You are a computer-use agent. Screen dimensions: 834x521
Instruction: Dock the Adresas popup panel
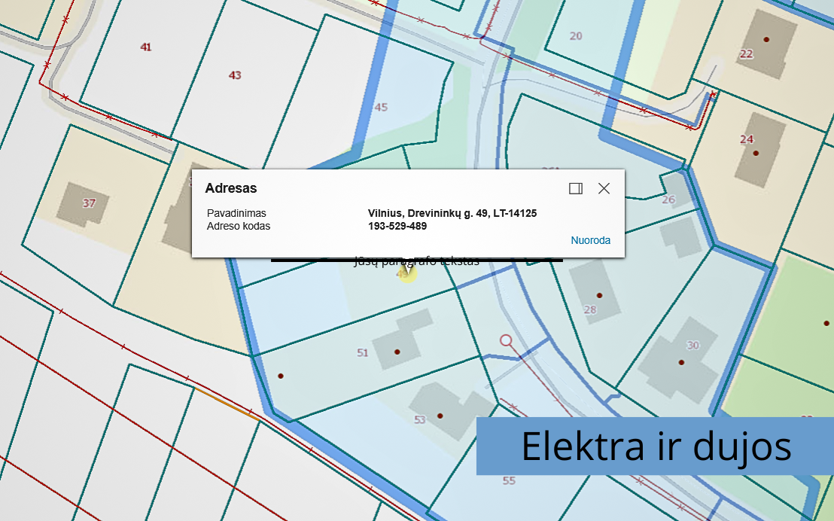[x=576, y=188]
